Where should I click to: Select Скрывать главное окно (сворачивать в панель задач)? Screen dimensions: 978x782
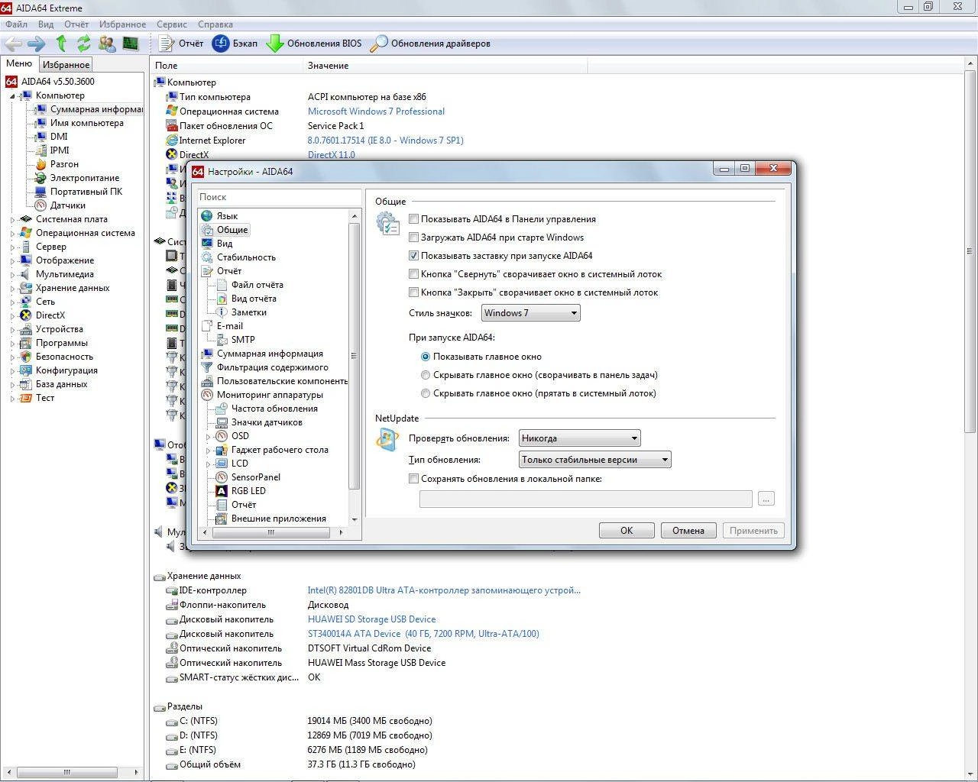(426, 375)
